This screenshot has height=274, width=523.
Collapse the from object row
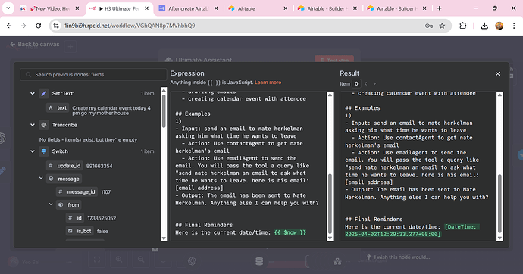51,204
